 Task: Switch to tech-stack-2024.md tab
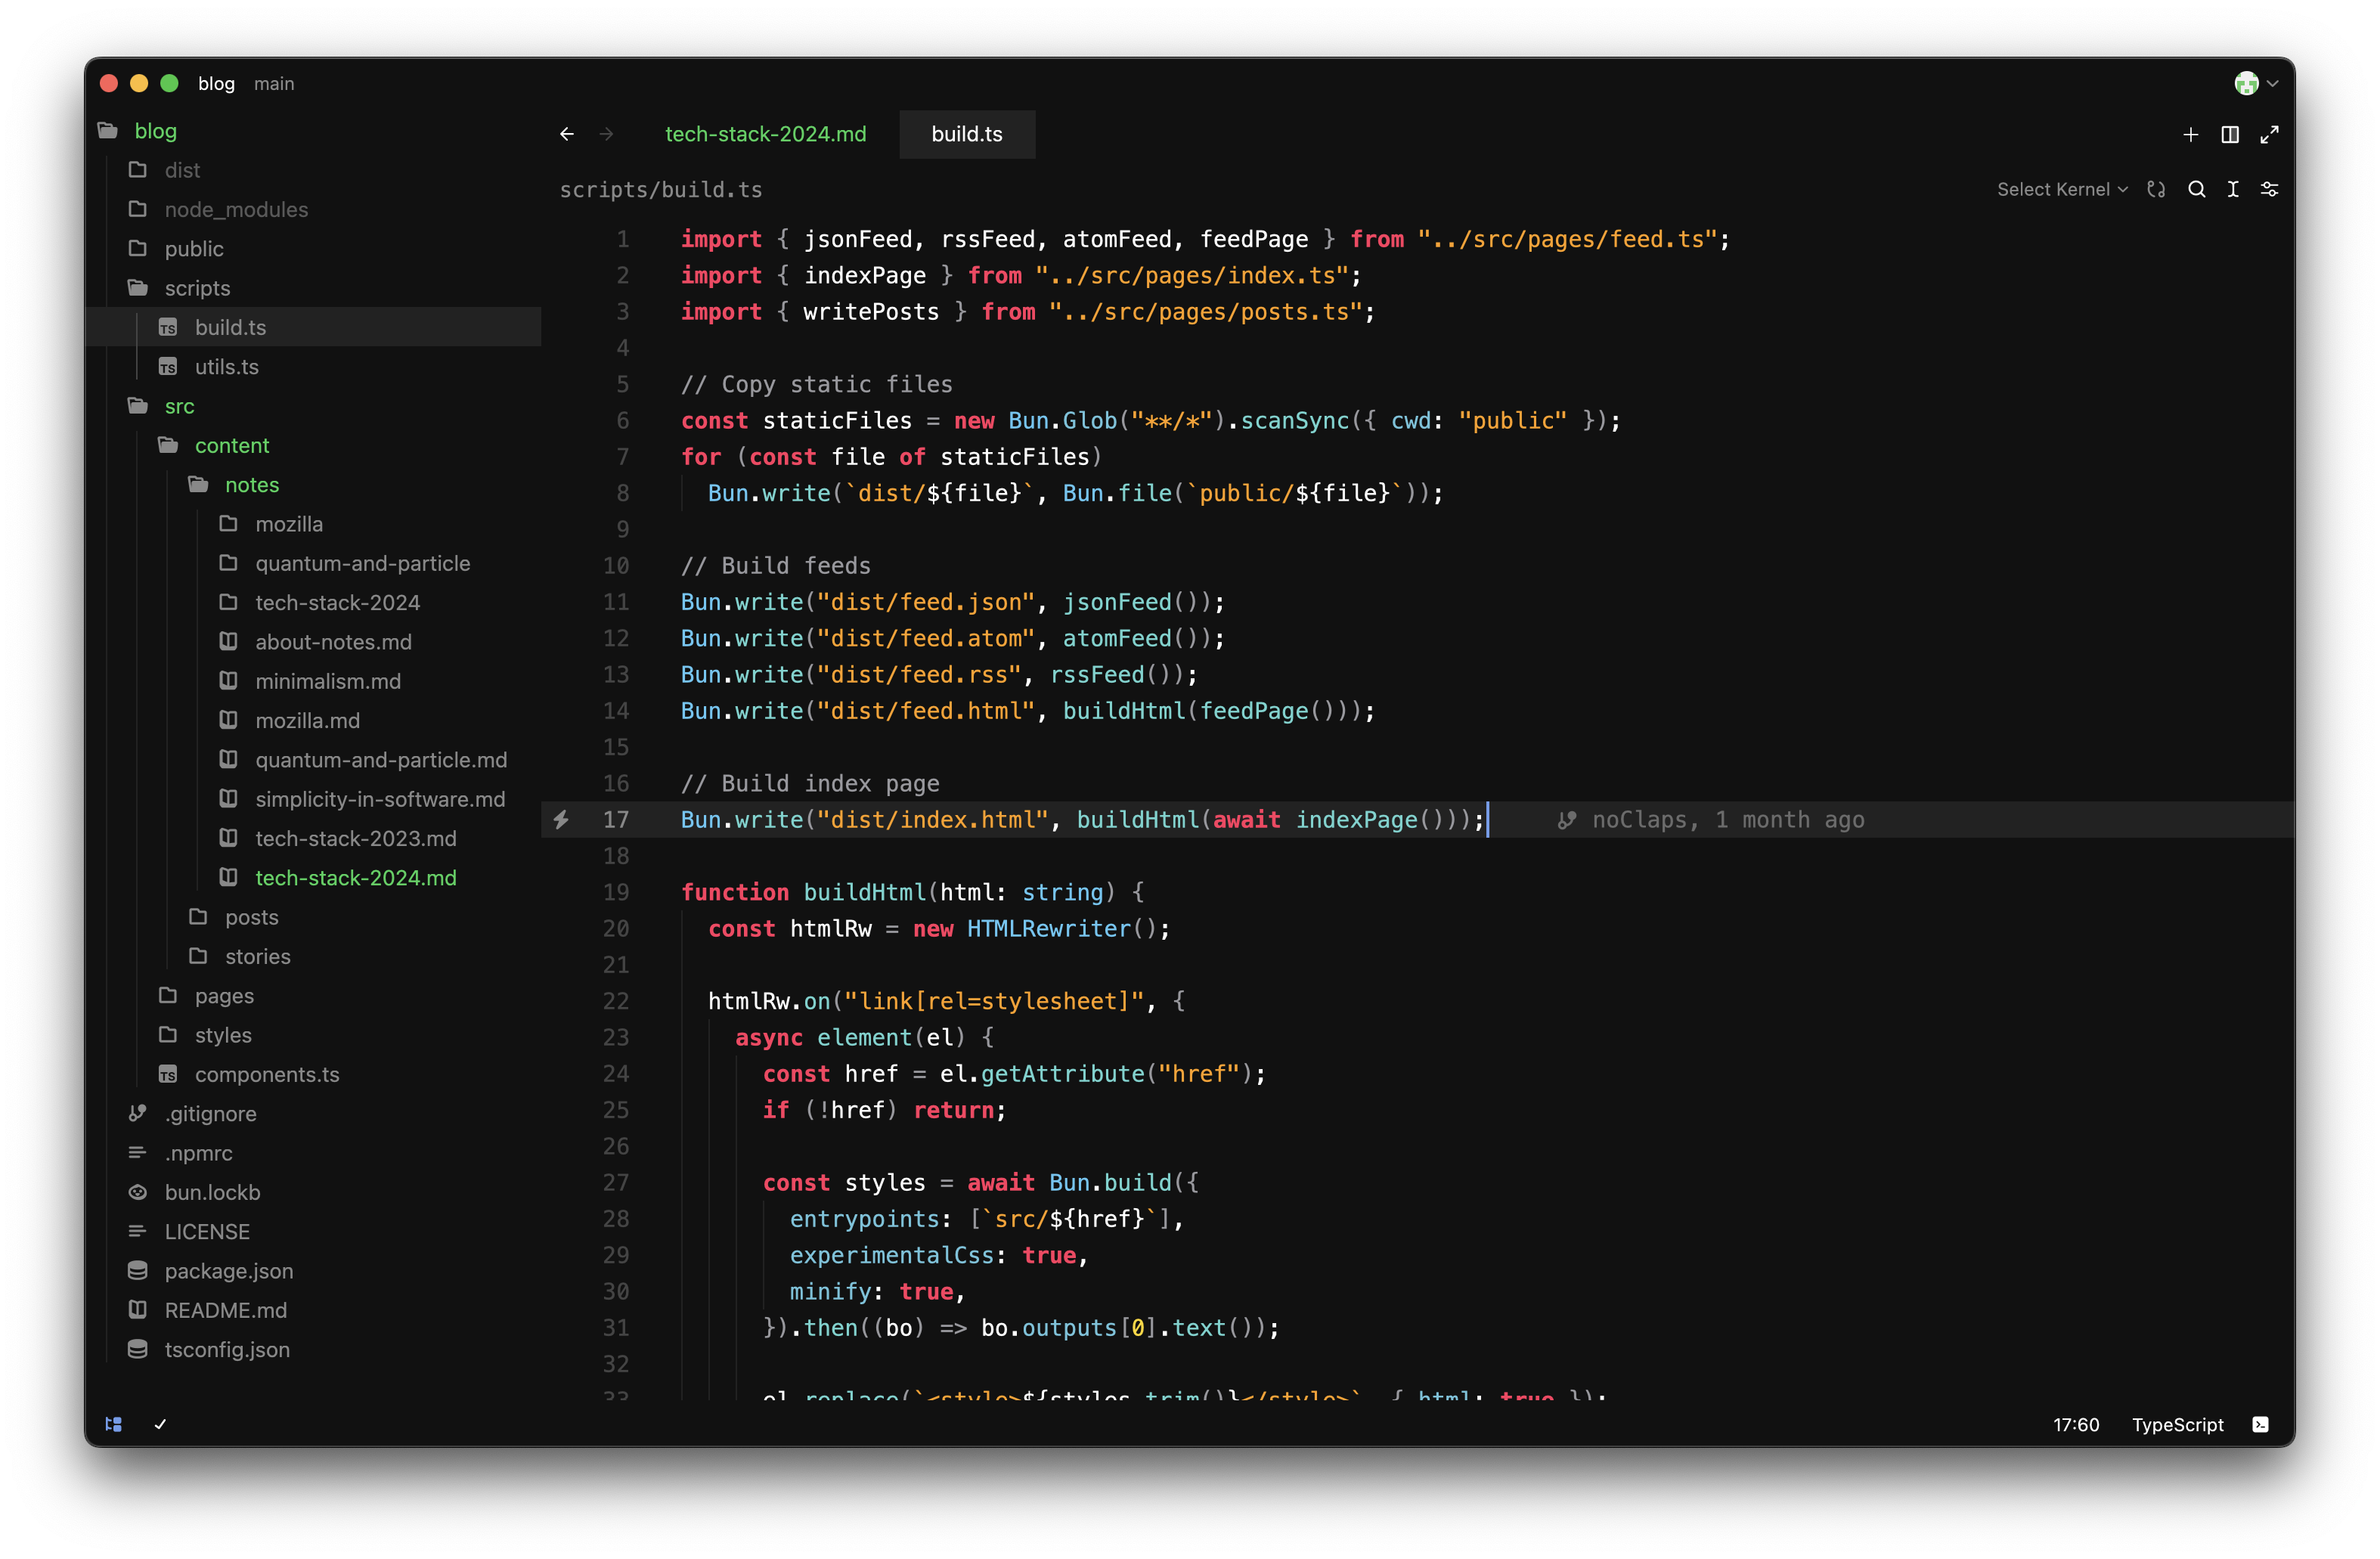click(766, 134)
